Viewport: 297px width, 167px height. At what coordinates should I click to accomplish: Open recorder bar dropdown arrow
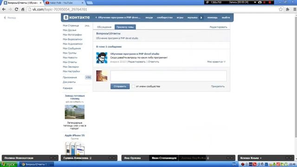pos(255,2)
